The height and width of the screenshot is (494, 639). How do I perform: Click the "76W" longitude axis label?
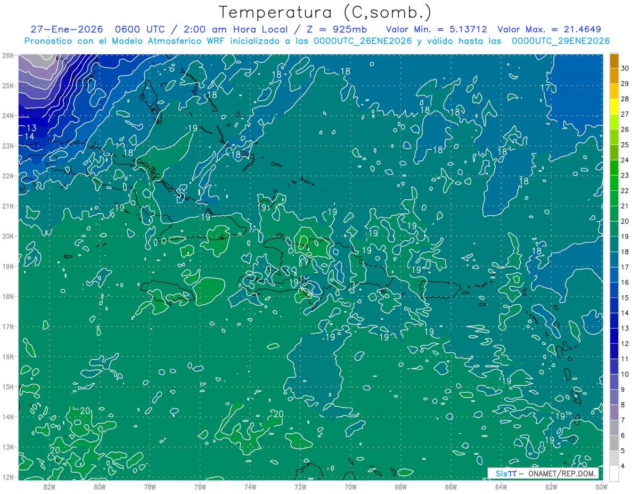click(x=200, y=487)
